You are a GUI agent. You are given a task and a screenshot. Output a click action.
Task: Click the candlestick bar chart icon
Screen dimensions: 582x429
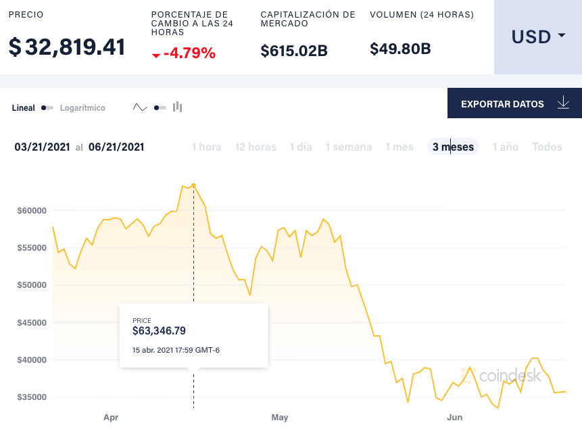pos(177,107)
